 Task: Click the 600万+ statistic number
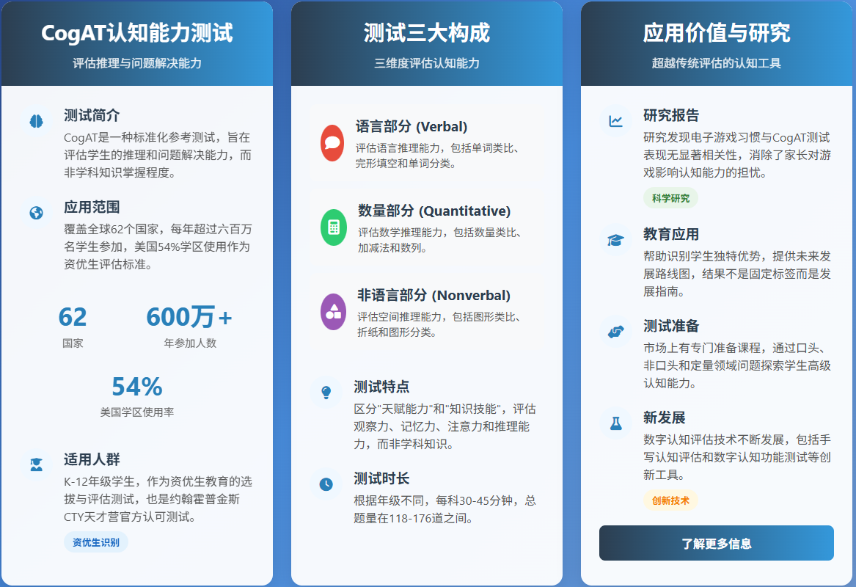[189, 317]
